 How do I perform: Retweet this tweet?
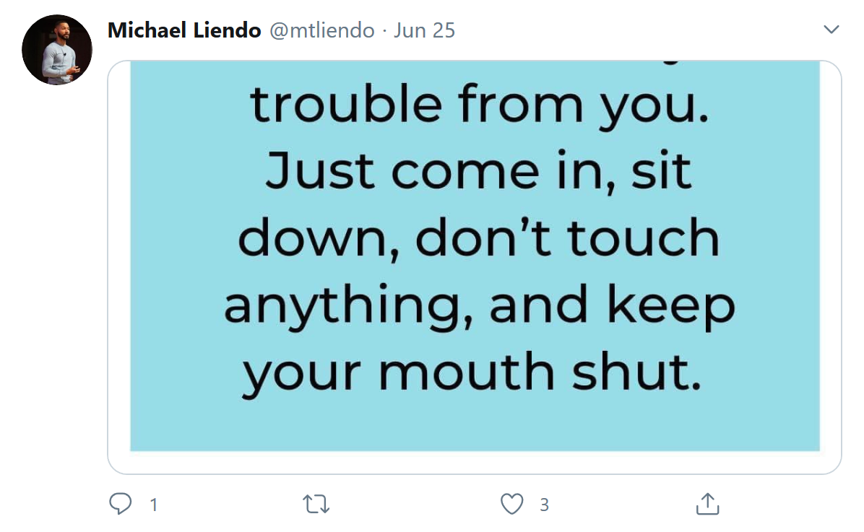pos(316,504)
